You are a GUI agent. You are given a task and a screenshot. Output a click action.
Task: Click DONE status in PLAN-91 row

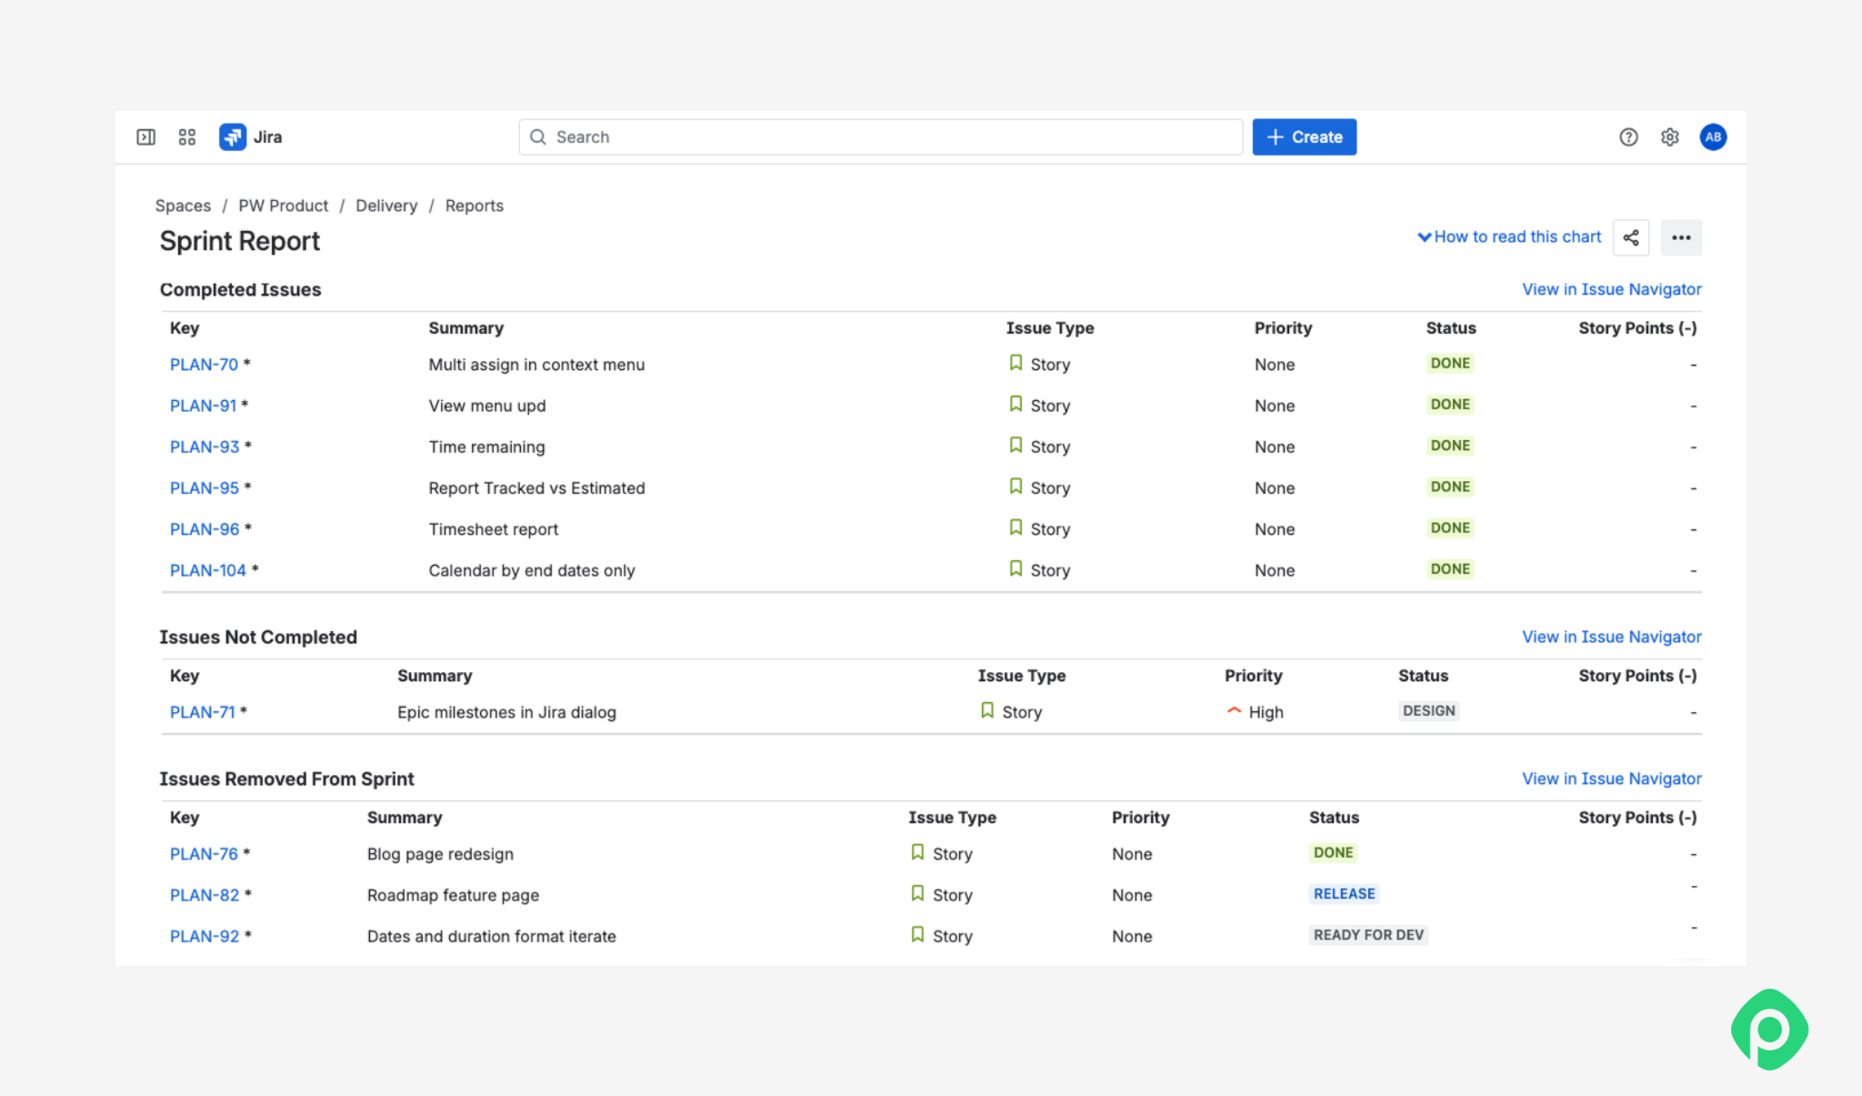pyautogui.click(x=1450, y=404)
